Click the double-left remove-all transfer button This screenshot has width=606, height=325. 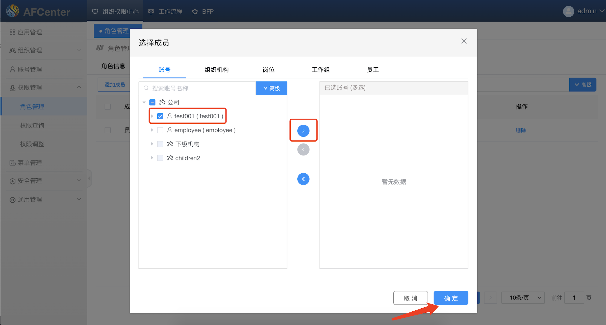coord(303,179)
